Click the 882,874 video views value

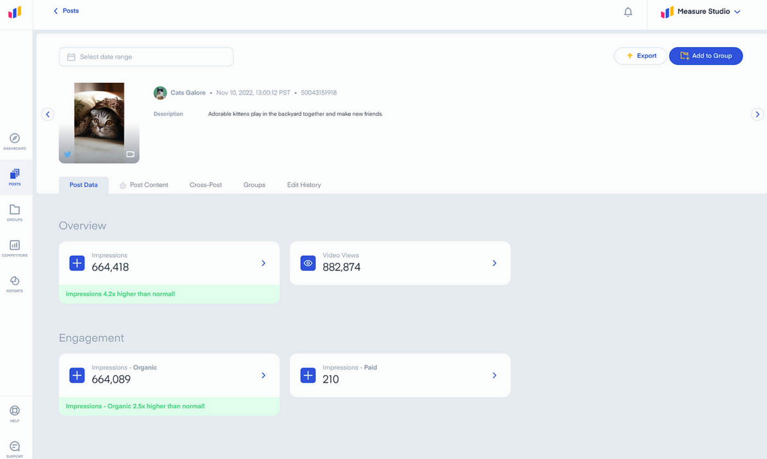342,268
